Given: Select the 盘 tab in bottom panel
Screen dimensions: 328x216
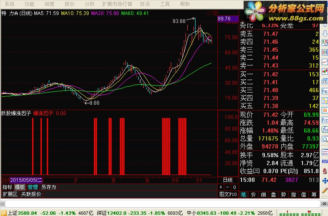Looking at the screenshot, I should (x=273, y=195).
